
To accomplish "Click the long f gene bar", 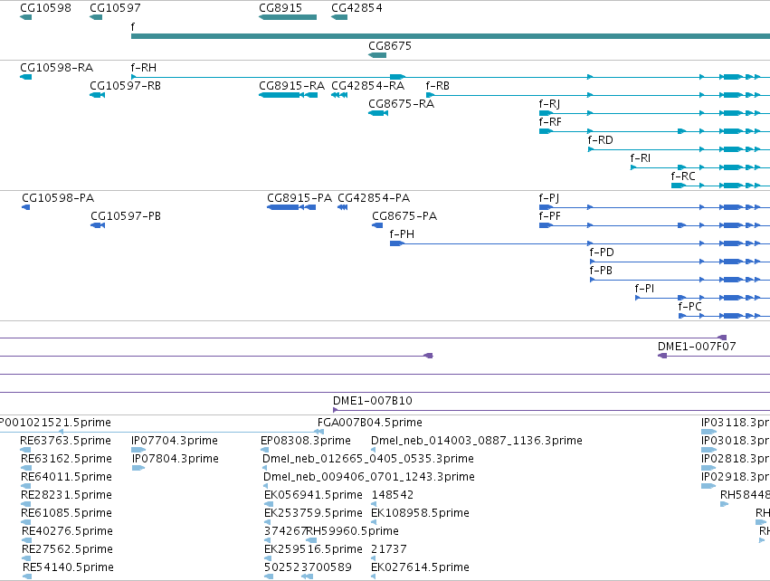I will click(451, 36).
